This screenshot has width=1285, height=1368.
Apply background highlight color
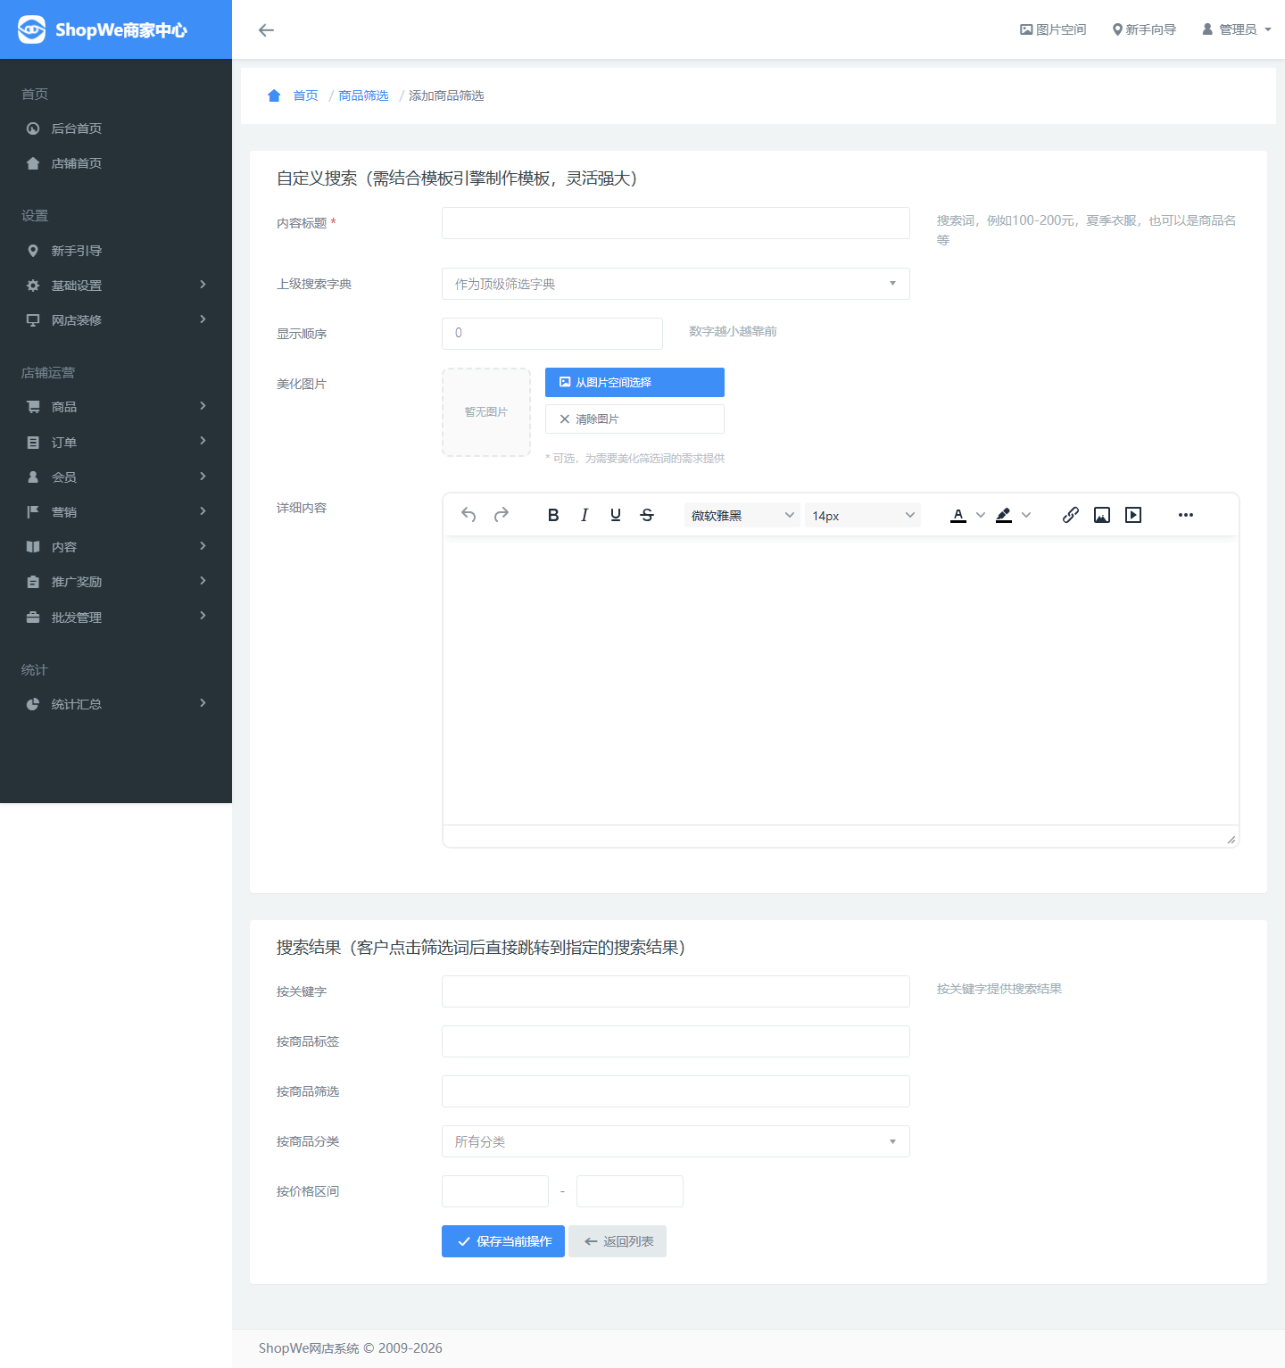coord(1004,515)
